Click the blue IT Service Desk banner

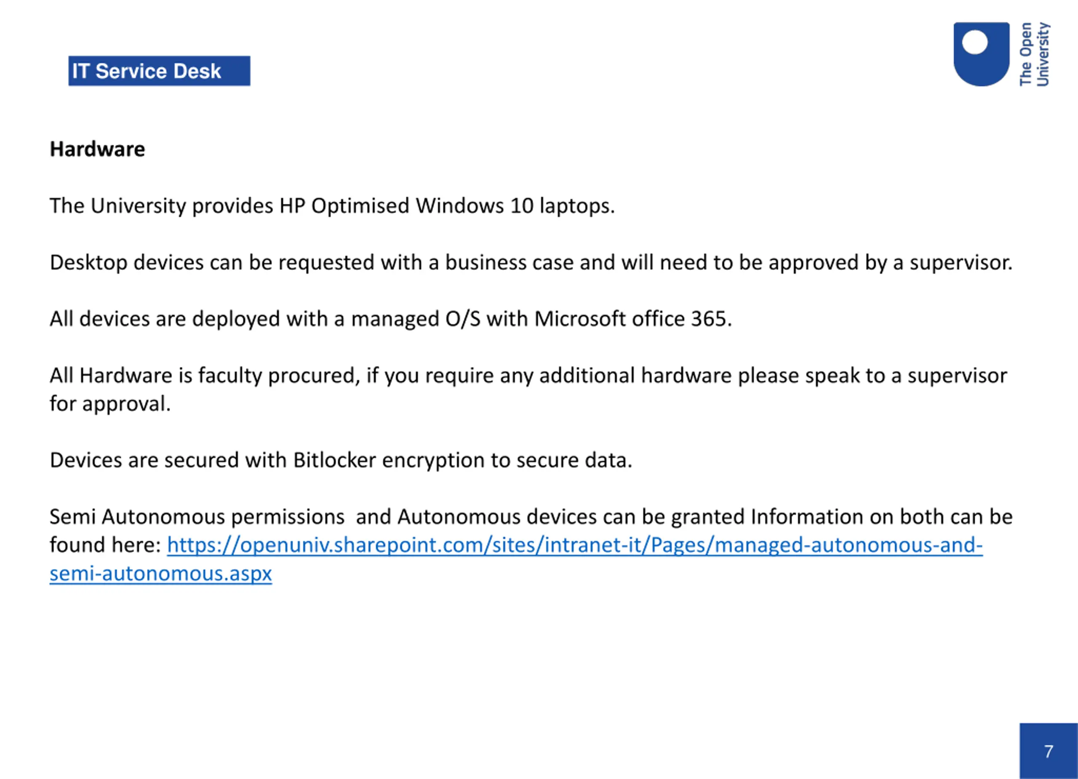click(159, 71)
